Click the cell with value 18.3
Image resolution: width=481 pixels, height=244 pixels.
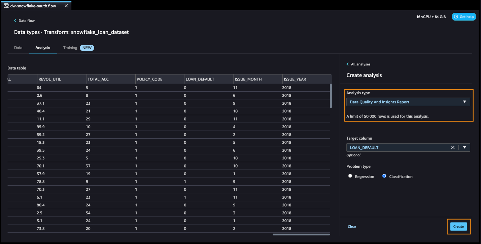click(x=41, y=142)
